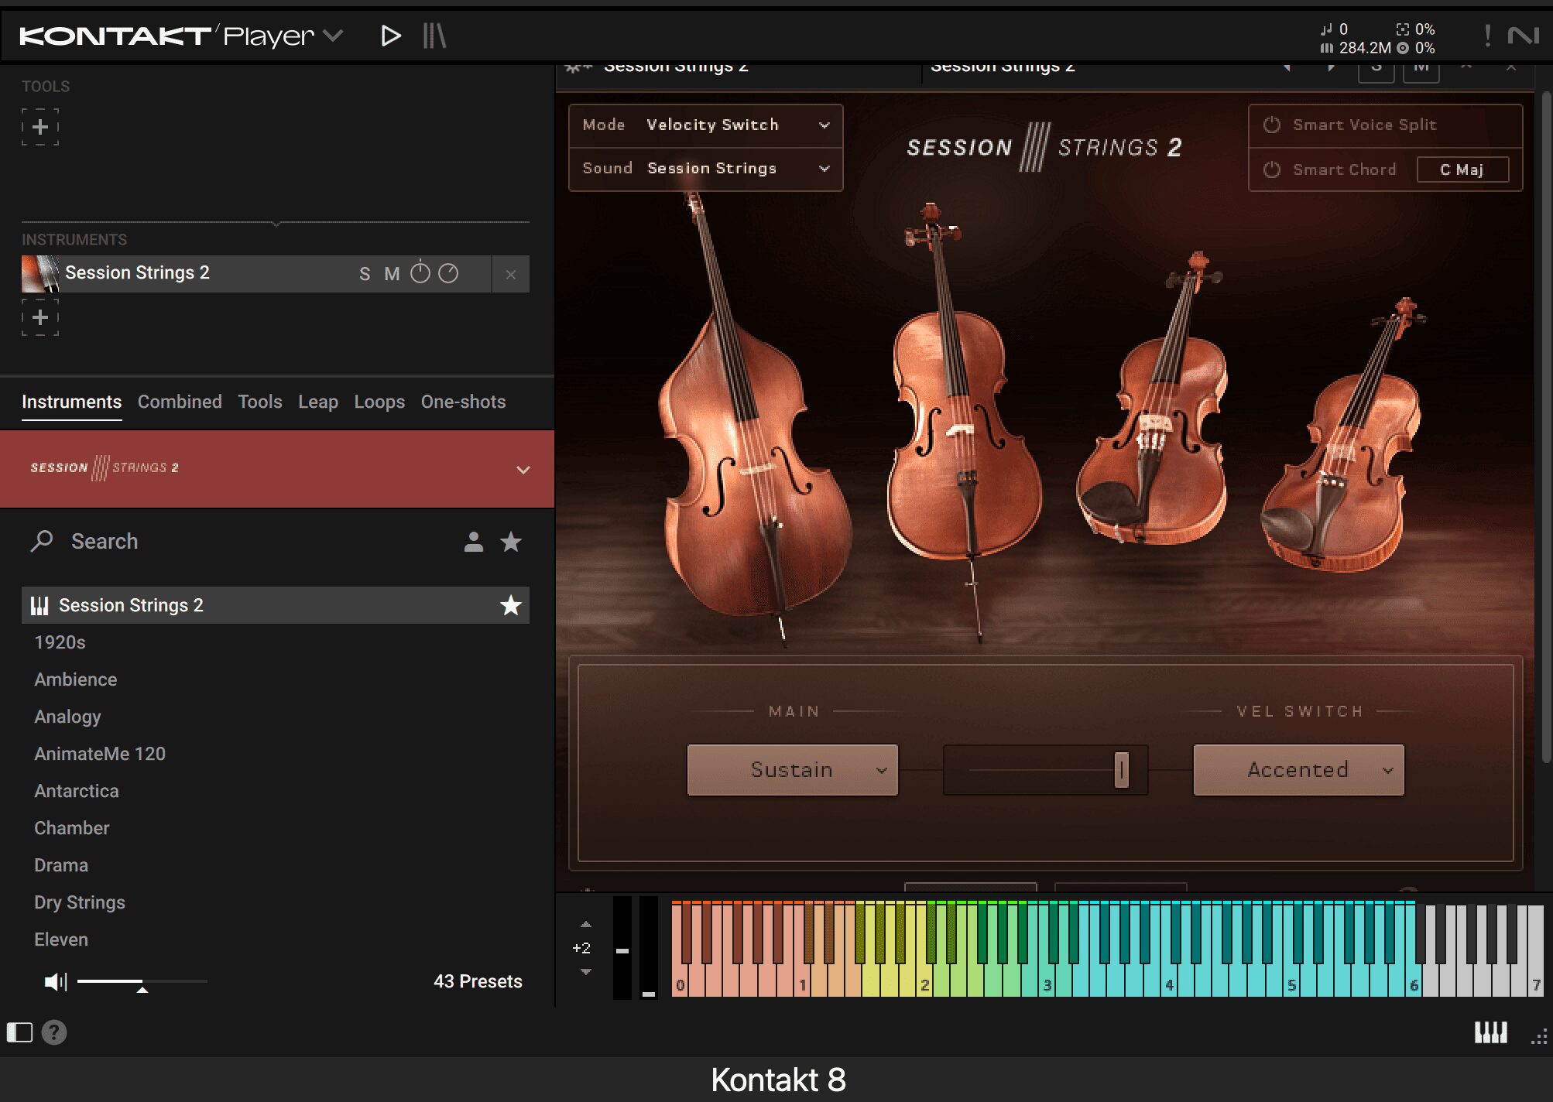The width and height of the screenshot is (1553, 1102).
Task: Click the play transport button in header
Action: click(x=391, y=36)
